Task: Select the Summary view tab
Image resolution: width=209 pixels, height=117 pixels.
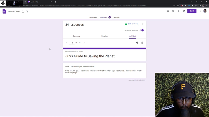Action: (76, 36)
